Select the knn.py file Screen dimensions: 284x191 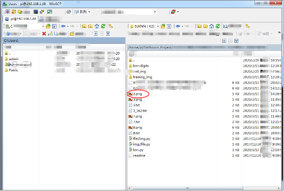138,150
